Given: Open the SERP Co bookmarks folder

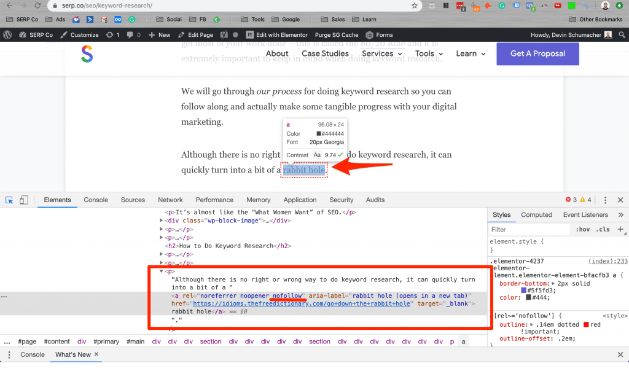Looking at the screenshot, I should coord(22,19).
